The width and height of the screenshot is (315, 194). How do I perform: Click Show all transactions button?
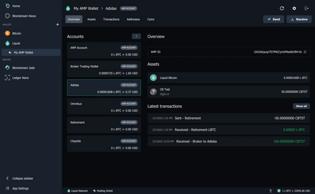[301, 106]
